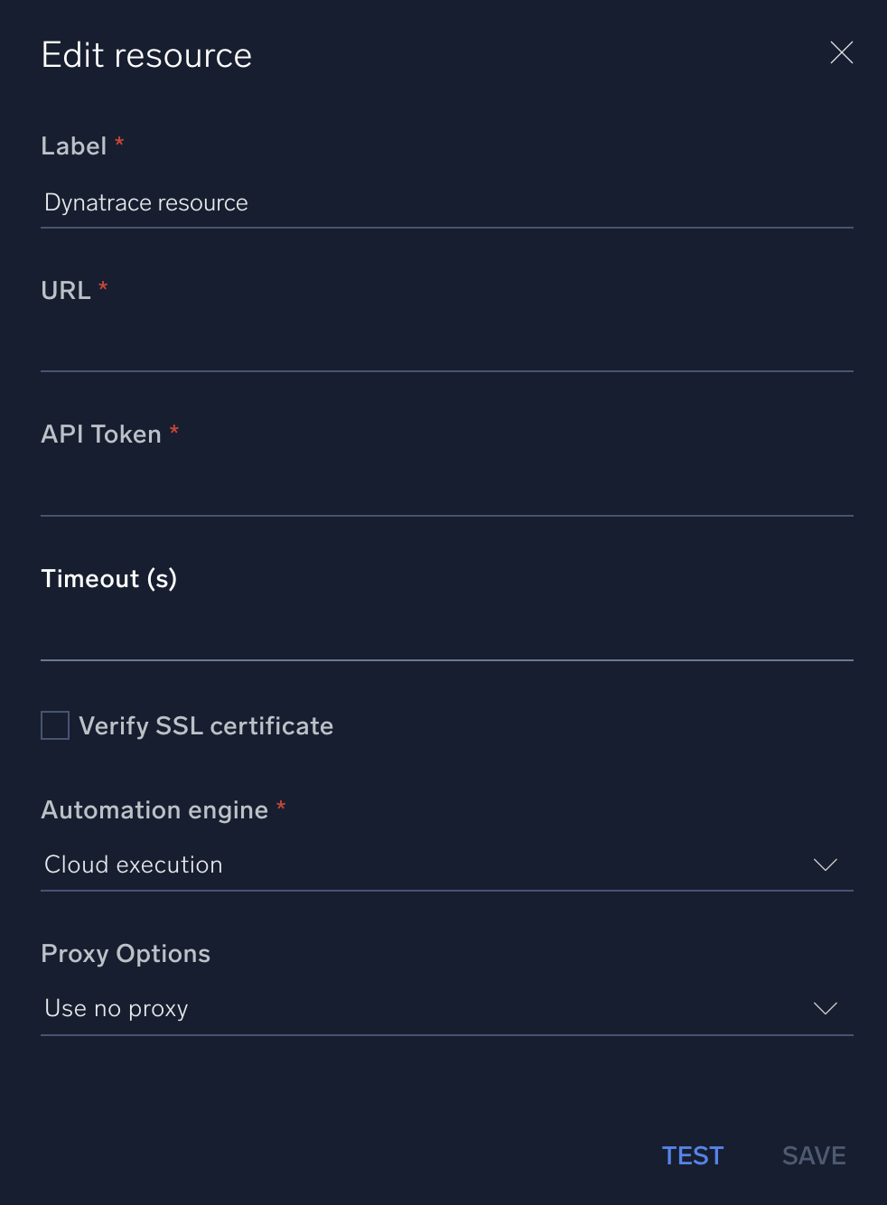Viewport: 887px width, 1205px height.
Task: Enable the Verify SSL certificate checkbox
Action: click(55, 724)
